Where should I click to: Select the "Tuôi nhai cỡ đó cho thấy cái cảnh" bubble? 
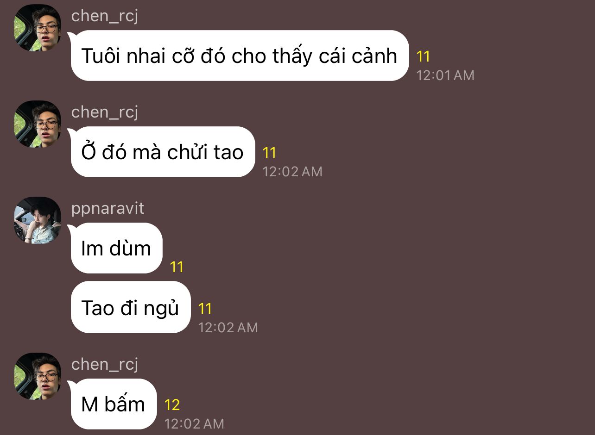(239, 56)
